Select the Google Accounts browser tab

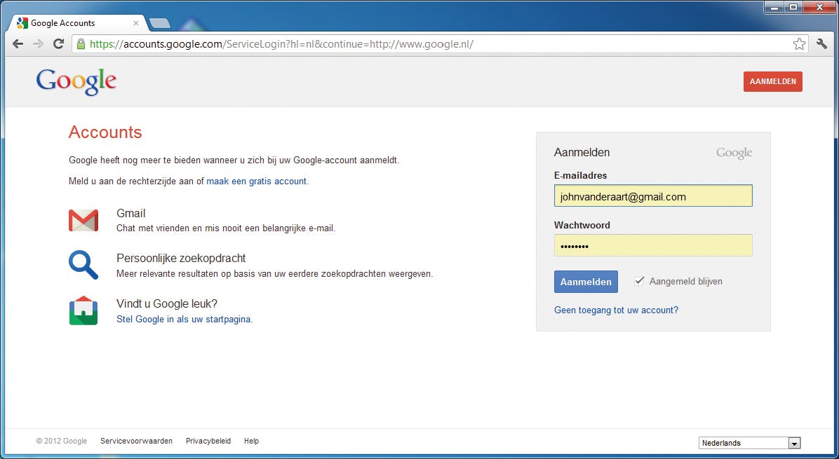tap(78, 23)
